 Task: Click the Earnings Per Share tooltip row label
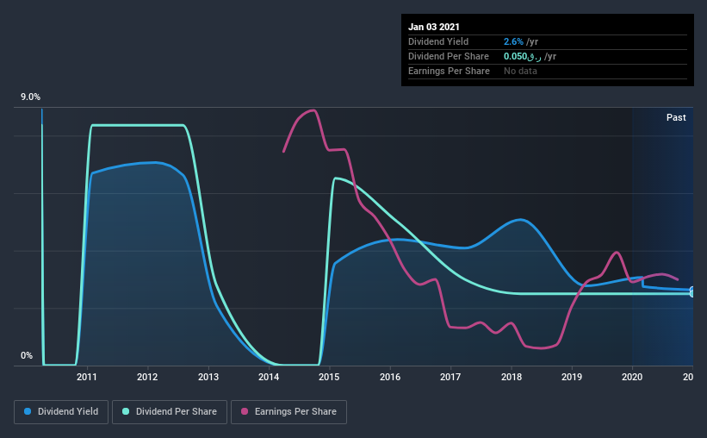point(449,71)
